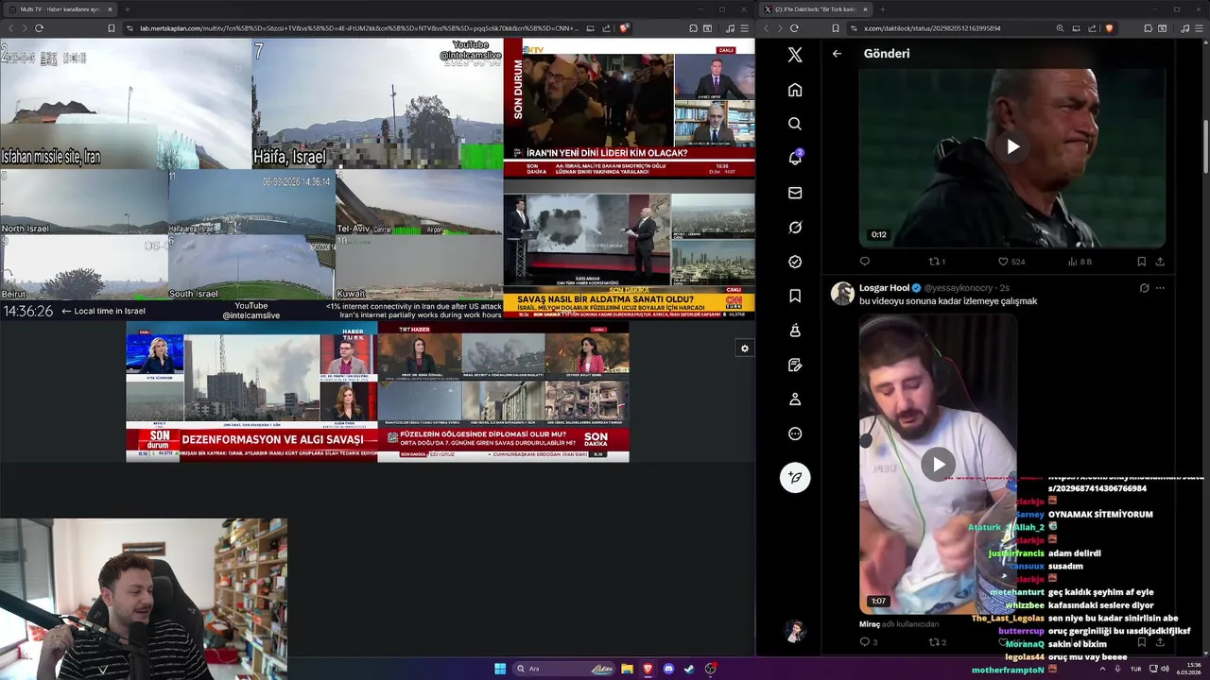Open a new tab in Multi TV window
This screenshot has height=680, width=1210.
pos(127,9)
